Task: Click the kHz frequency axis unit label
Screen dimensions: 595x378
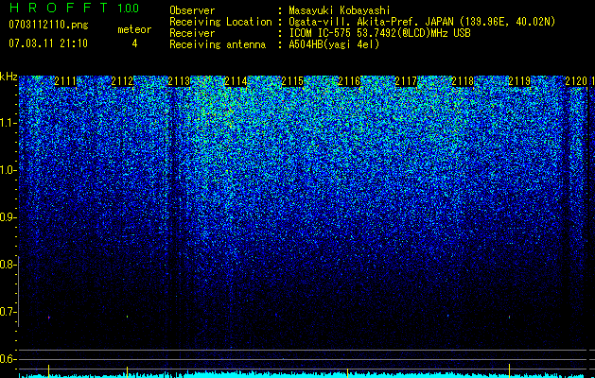Action: pos(9,77)
